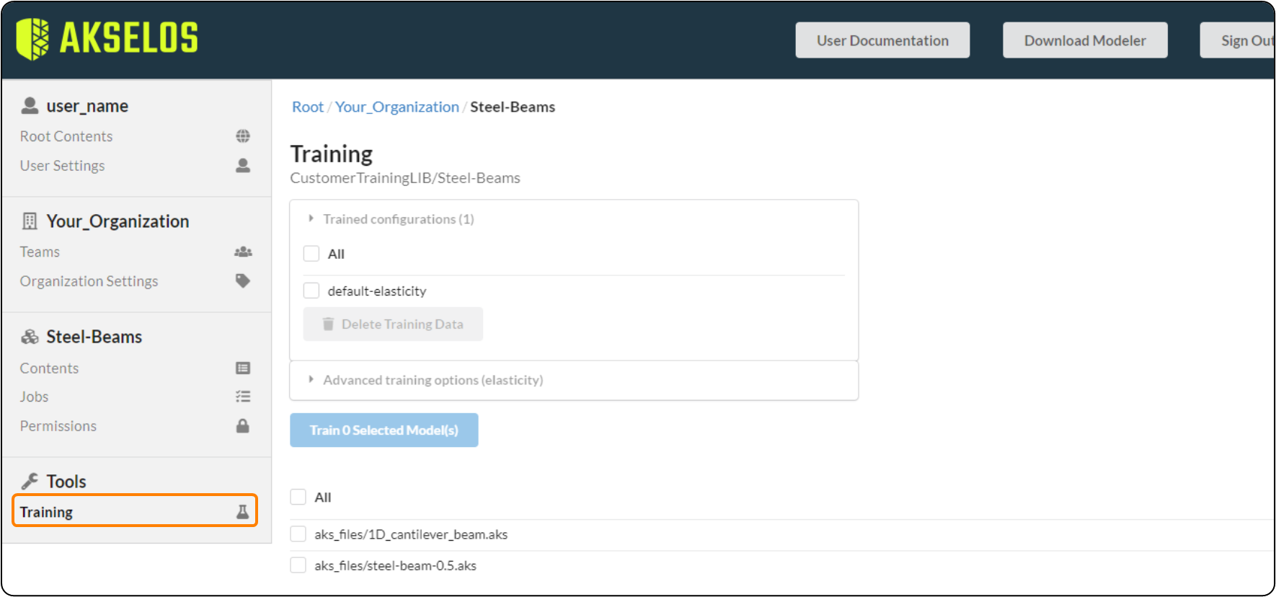Screen dimensions: 1276x597
Task: Click the tasks icon beside Jobs
Action: (x=243, y=397)
